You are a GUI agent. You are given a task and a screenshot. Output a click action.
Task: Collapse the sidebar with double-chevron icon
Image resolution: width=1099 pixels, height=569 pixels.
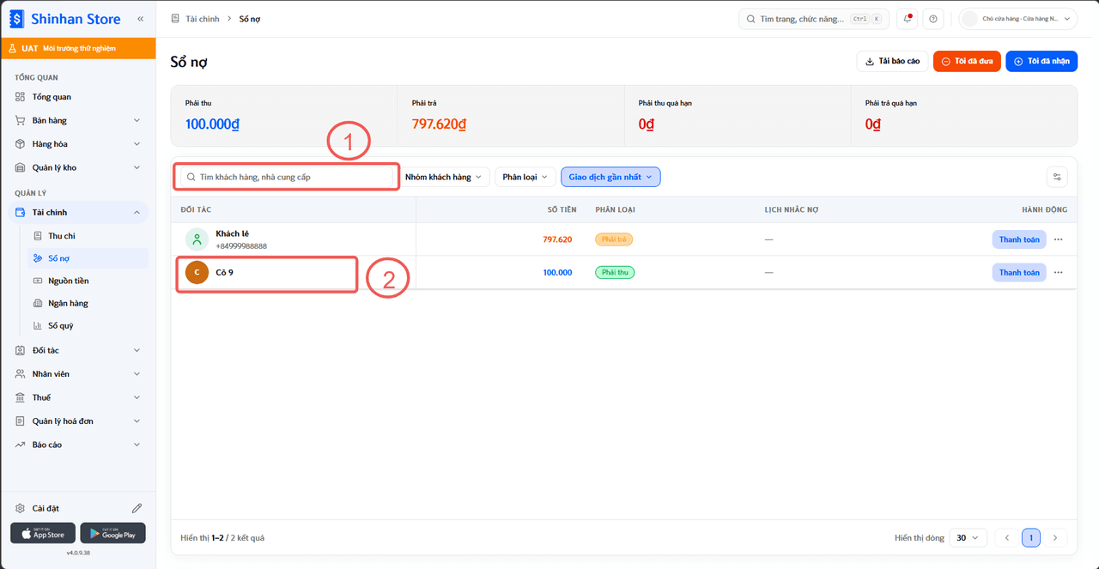[x=140, y=18]
